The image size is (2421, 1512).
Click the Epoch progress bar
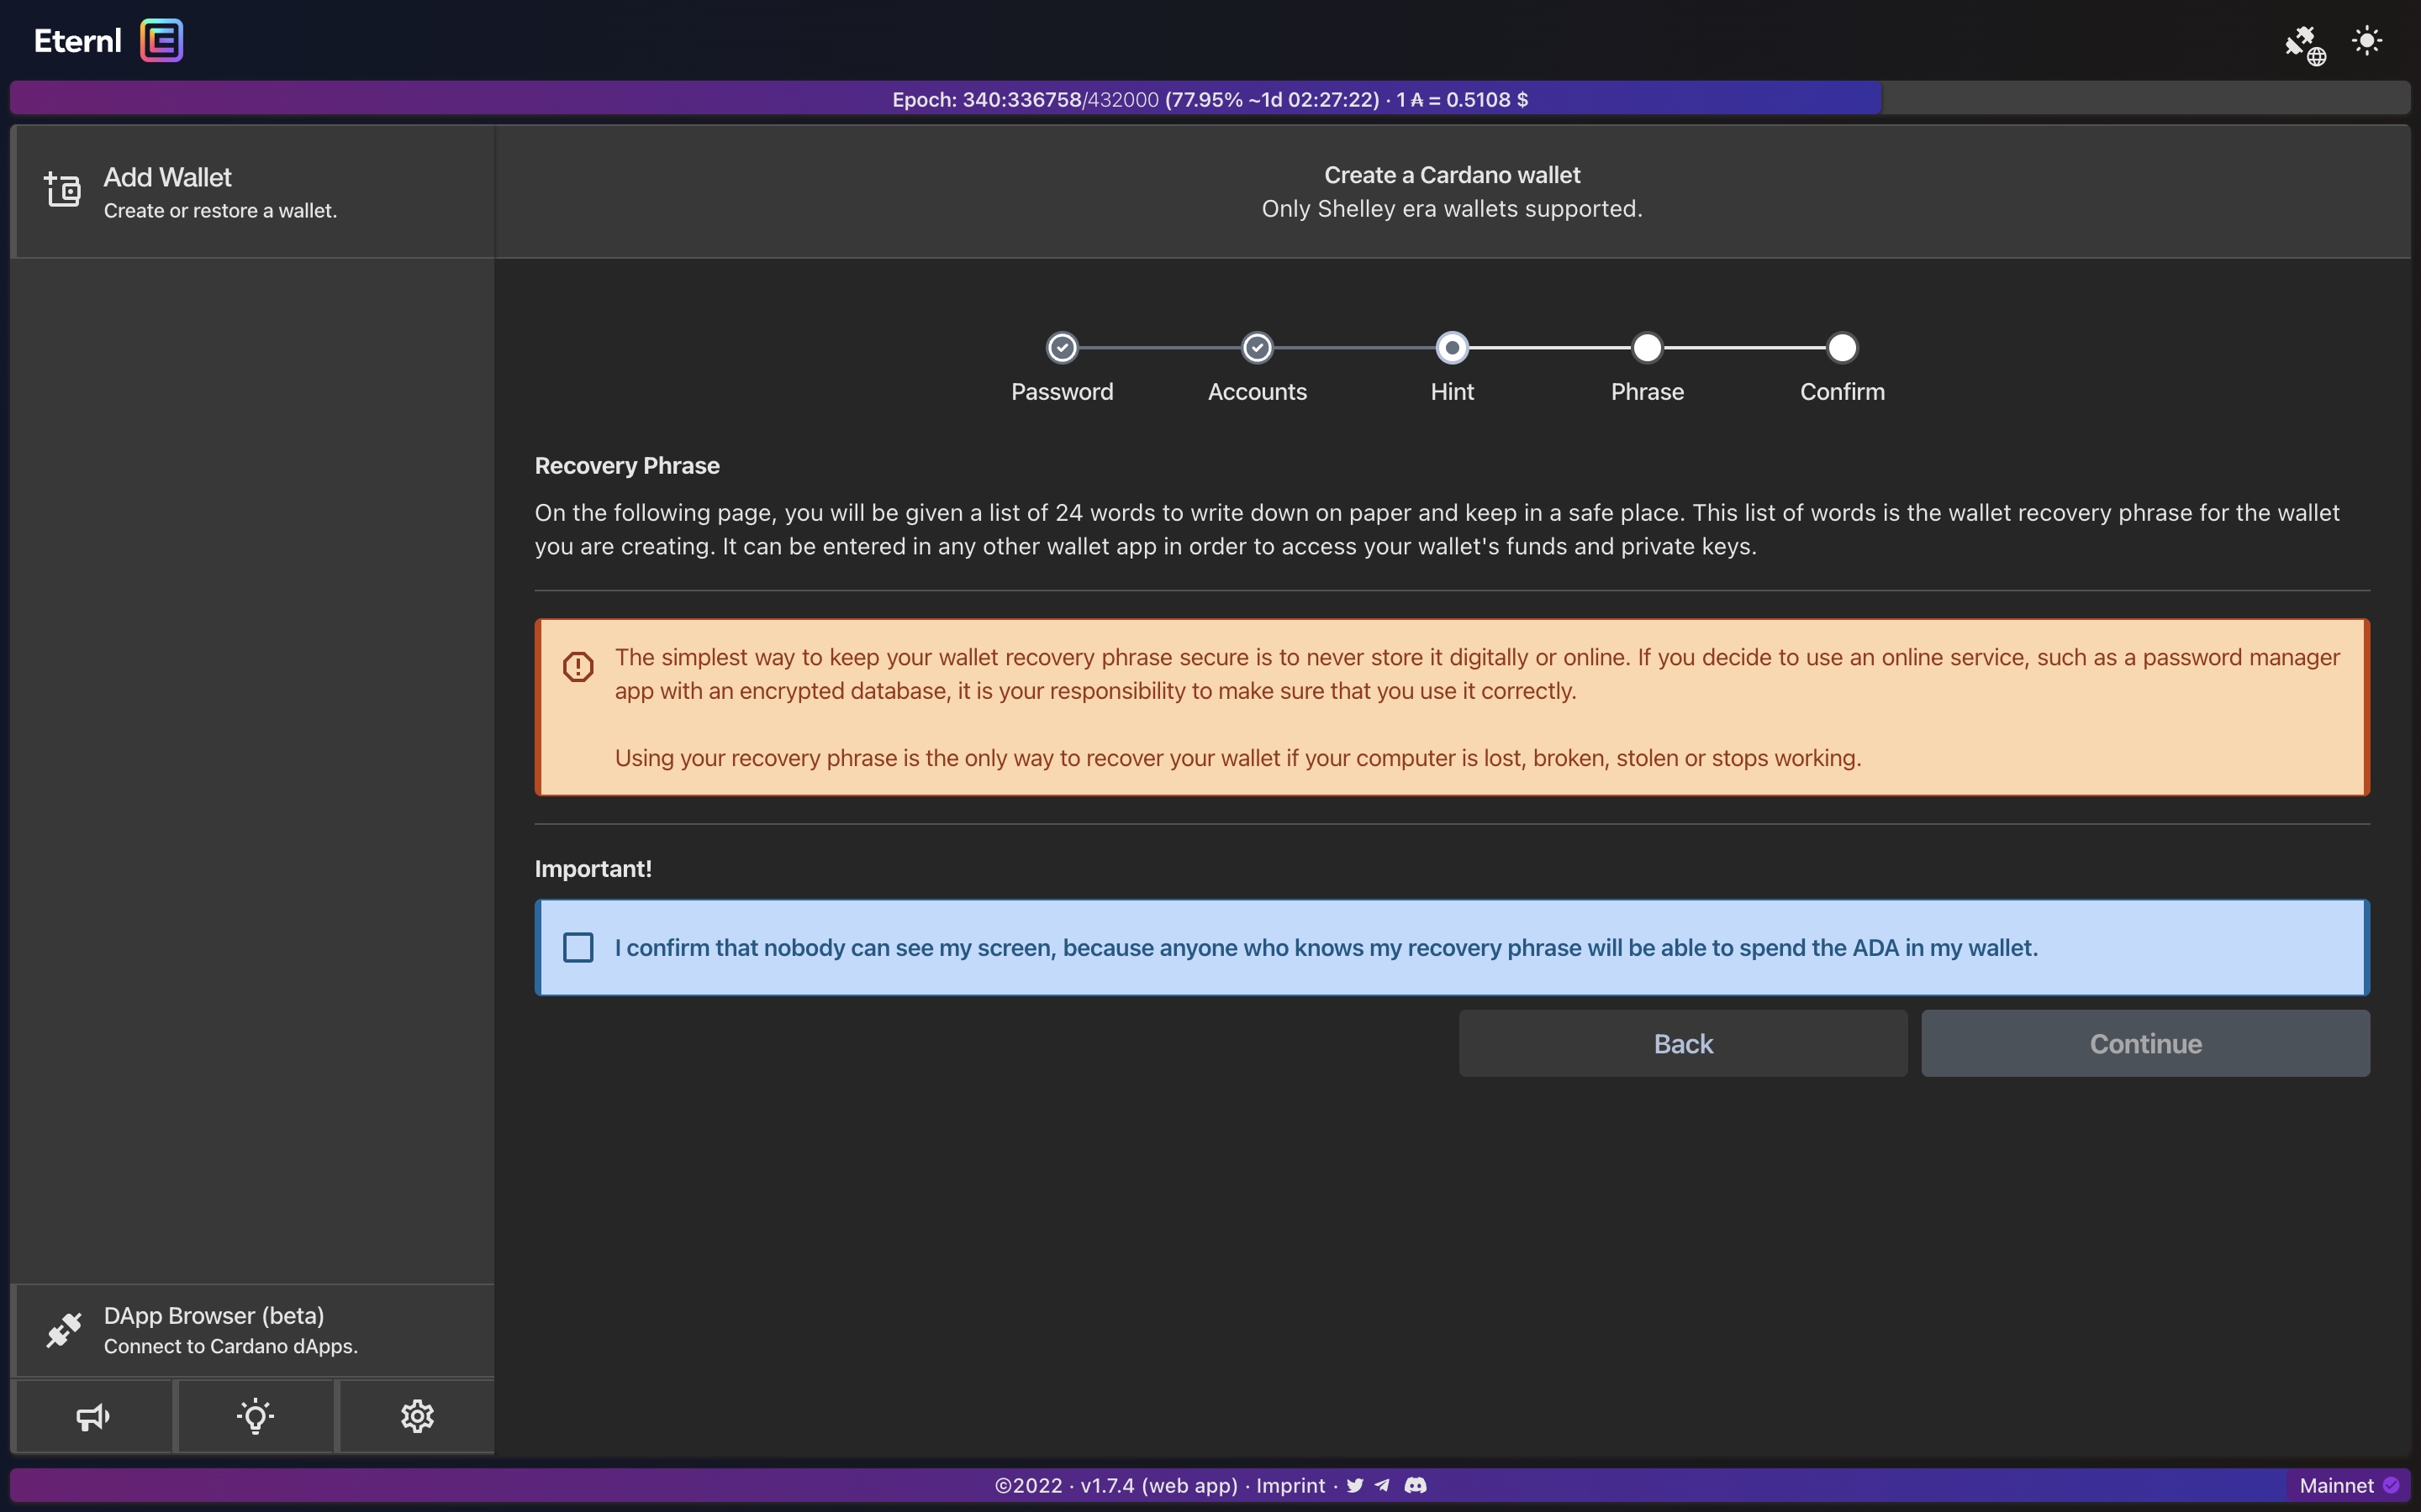pos(1210,99)
